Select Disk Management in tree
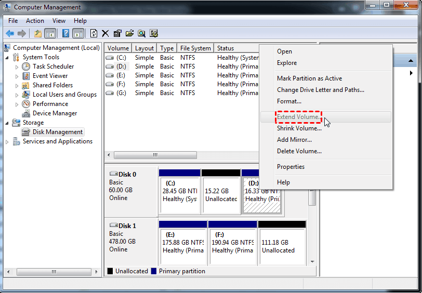 click(58, 132)
